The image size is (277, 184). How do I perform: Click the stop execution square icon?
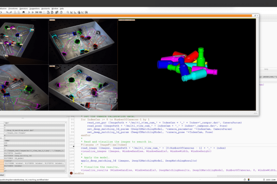coord(44,12)
